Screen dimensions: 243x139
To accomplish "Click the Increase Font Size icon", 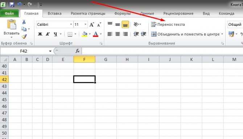I will tap(92, 25).
